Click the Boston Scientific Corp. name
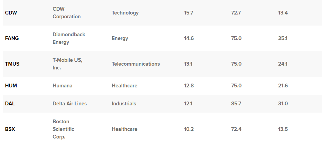The height and width of the screenshot is (143, 322). (x=64, y=129)
